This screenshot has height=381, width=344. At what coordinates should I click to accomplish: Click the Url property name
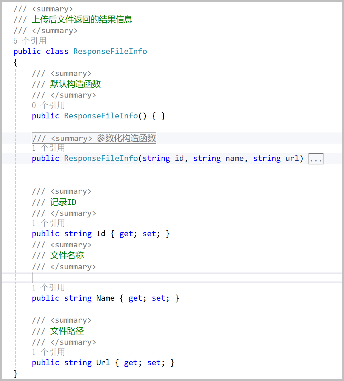[x=103, y=363]
